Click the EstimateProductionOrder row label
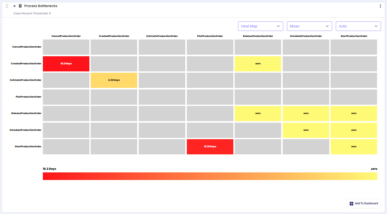Image resolution: width=387 pixels, height=214 pixels. (26, 80)
